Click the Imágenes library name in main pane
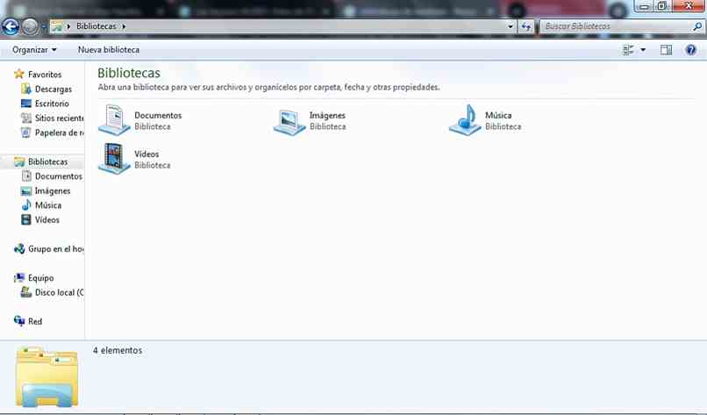The image size is (707, 415). (x=327, y=116)
